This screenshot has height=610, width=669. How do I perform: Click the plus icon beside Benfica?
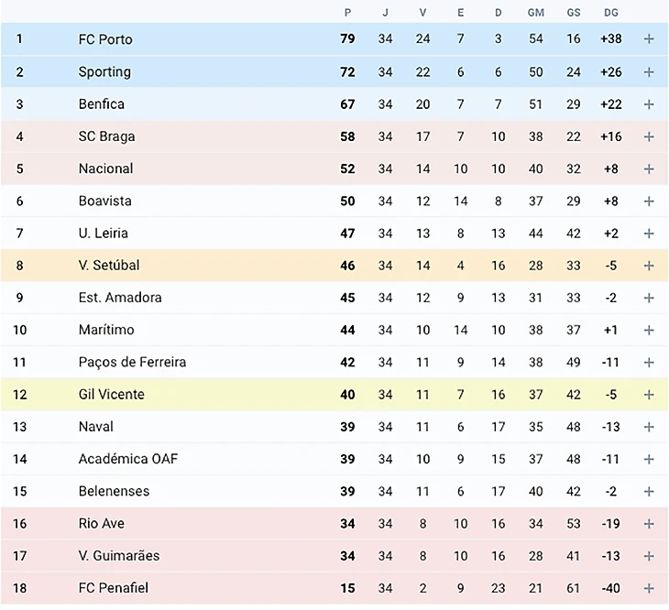coord(649,104)
